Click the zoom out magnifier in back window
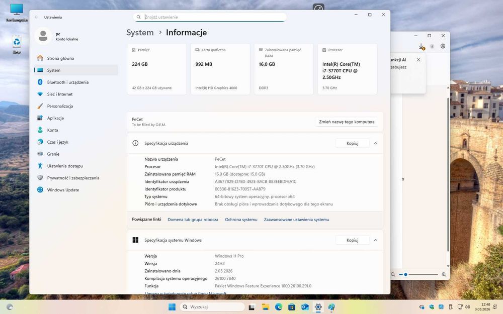Viewport: 503px width, 314px height. pos(393,275)
